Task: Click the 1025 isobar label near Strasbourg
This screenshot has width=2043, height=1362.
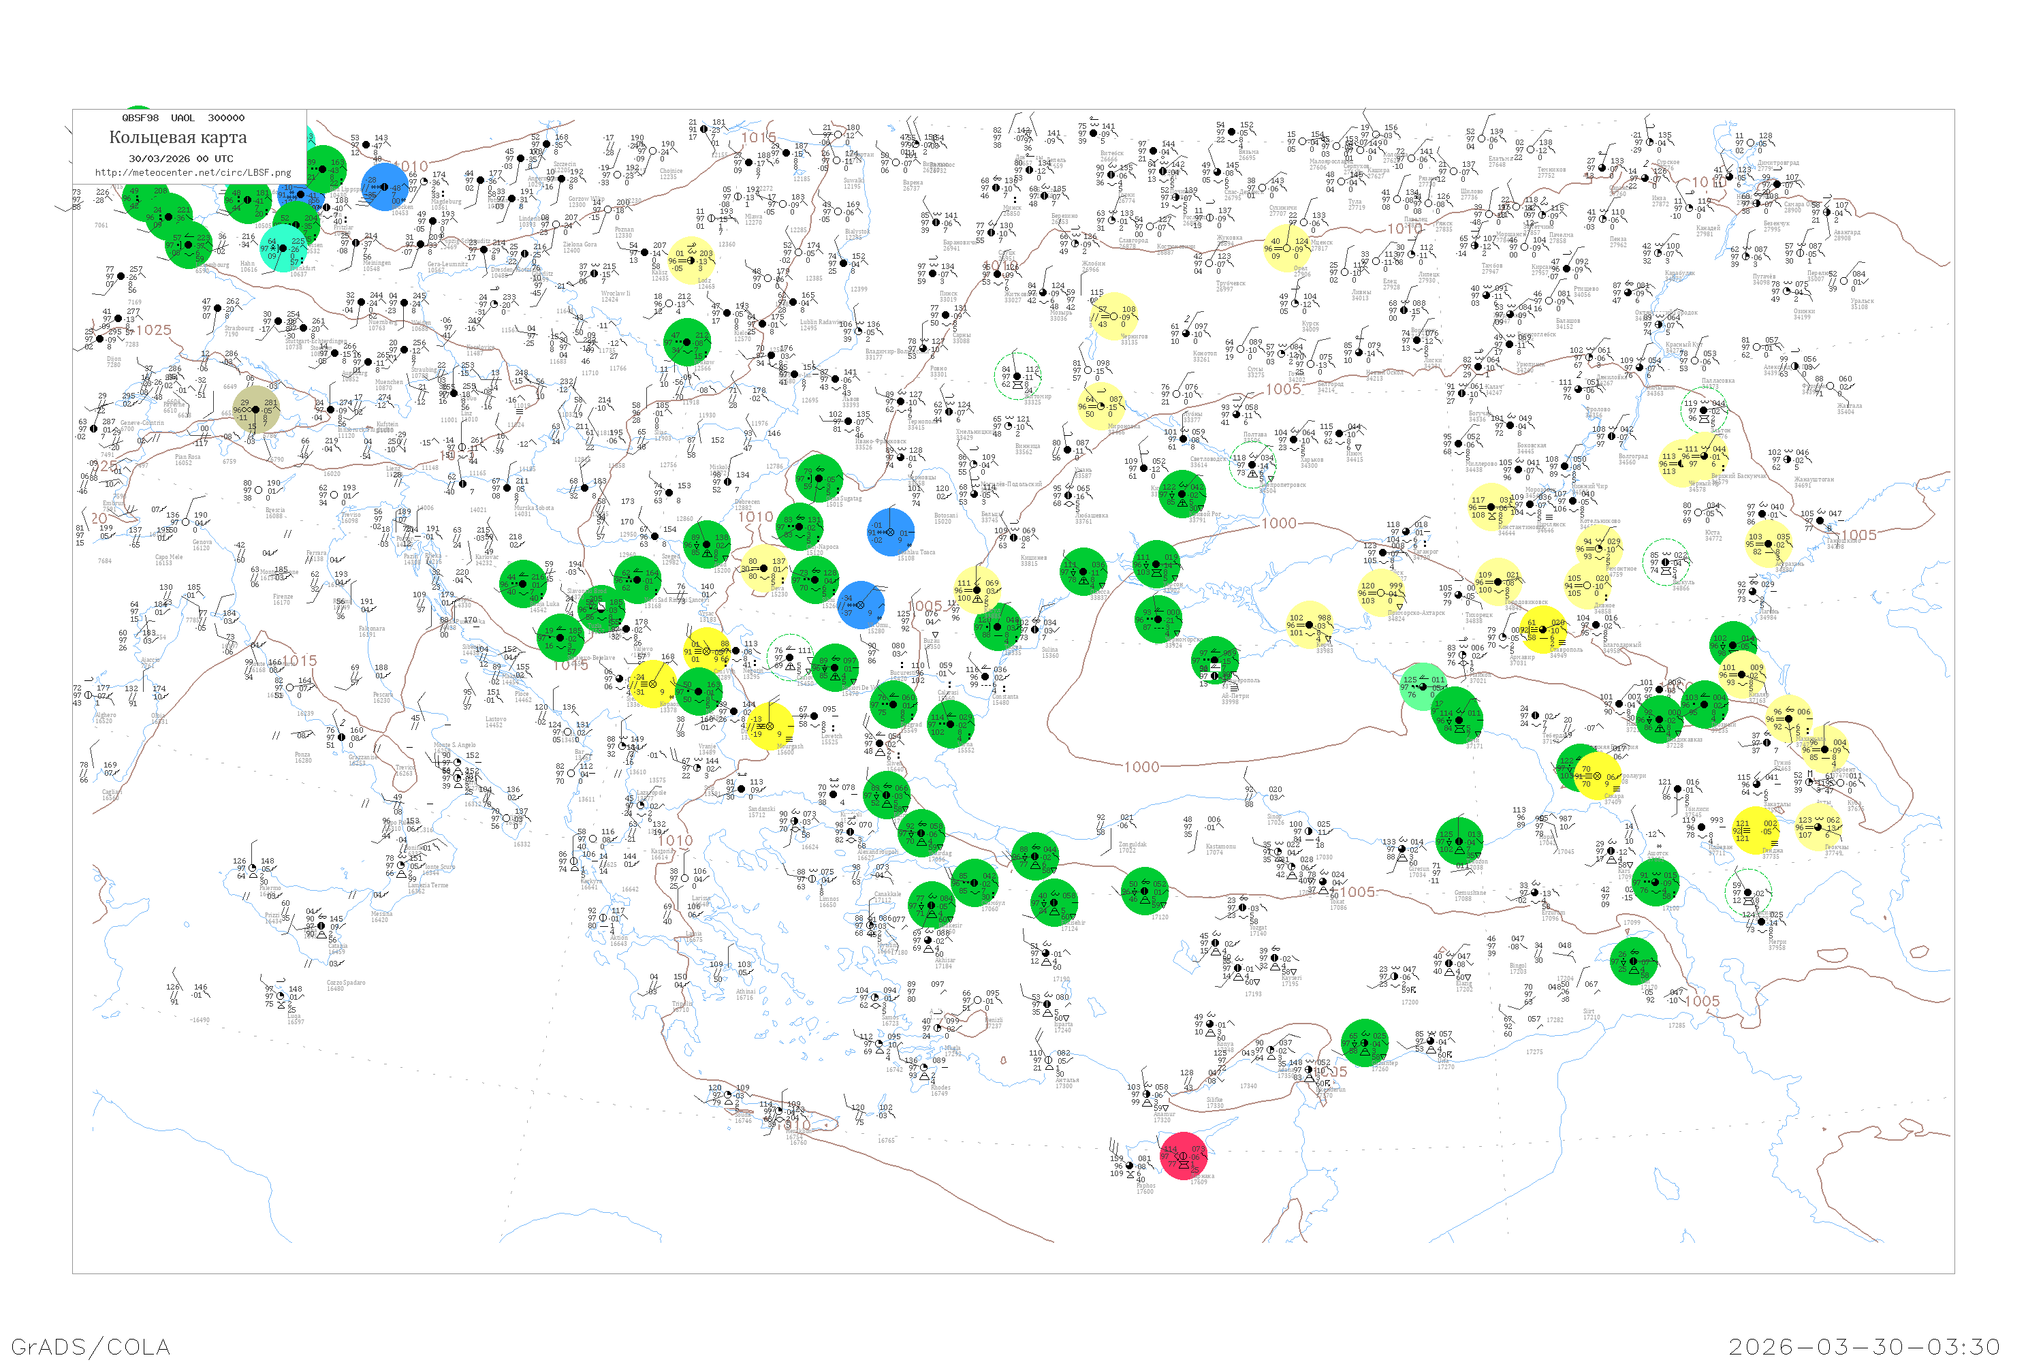Action: 154,330
